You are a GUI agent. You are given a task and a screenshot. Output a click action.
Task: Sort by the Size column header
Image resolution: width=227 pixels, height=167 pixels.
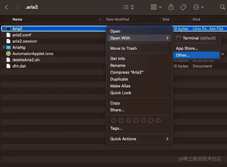(166, 19)
